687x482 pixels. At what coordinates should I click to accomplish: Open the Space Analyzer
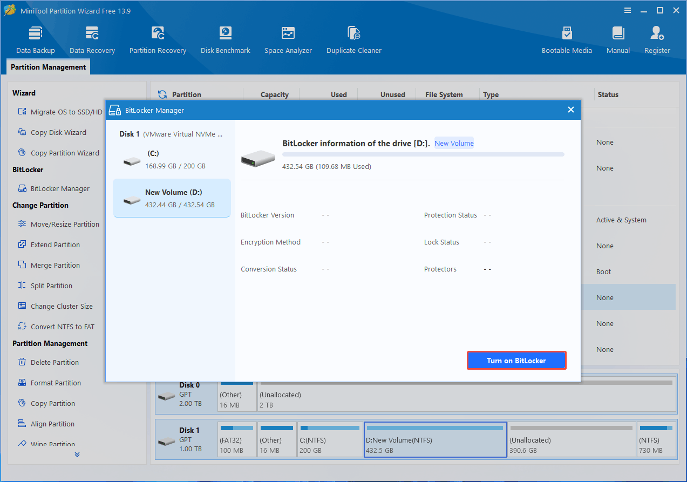pyautogui.click(x=288, y=40)
